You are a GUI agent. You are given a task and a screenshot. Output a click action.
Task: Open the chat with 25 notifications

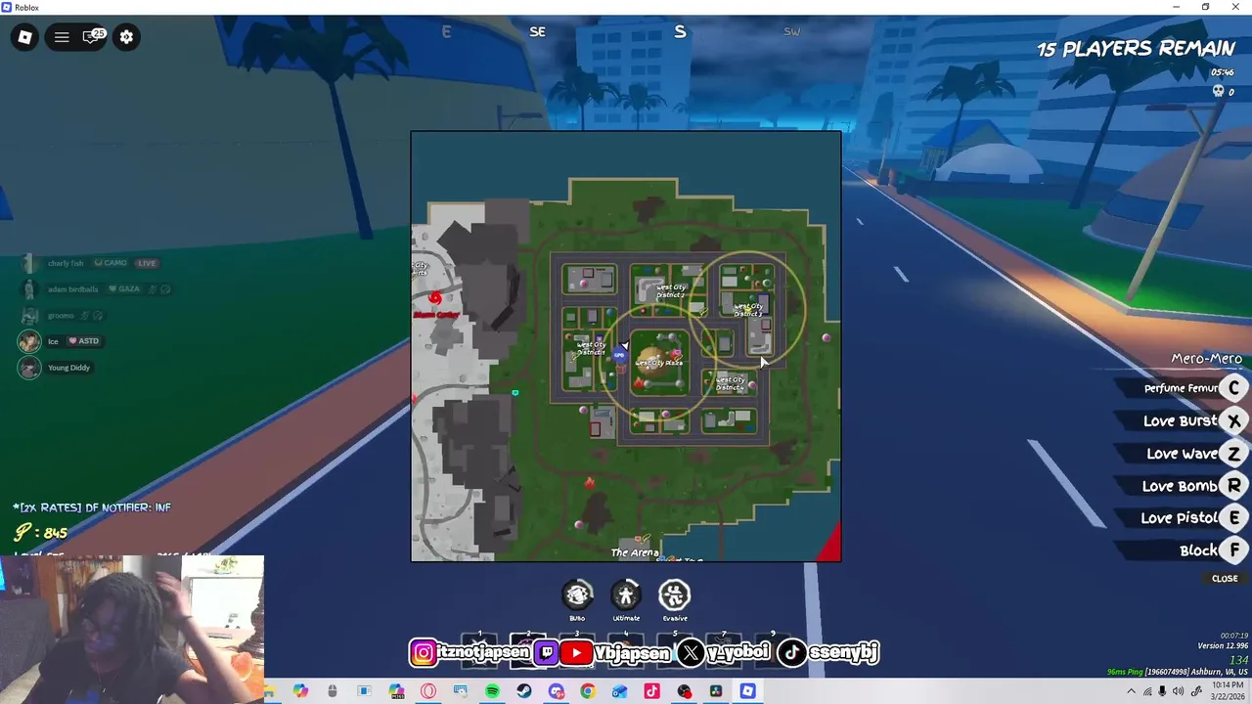pos(93,37)
